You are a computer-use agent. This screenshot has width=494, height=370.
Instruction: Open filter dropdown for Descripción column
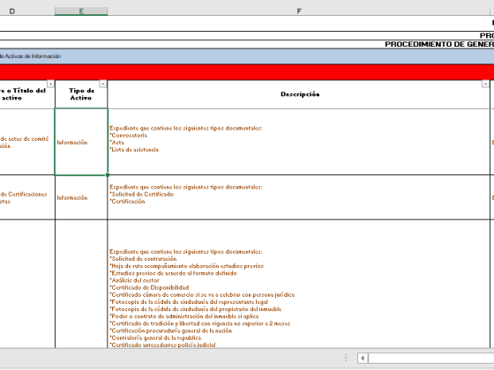(485, 84)
